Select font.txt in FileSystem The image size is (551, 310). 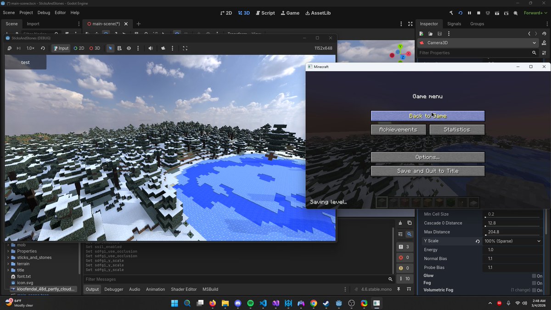(23, 276)
